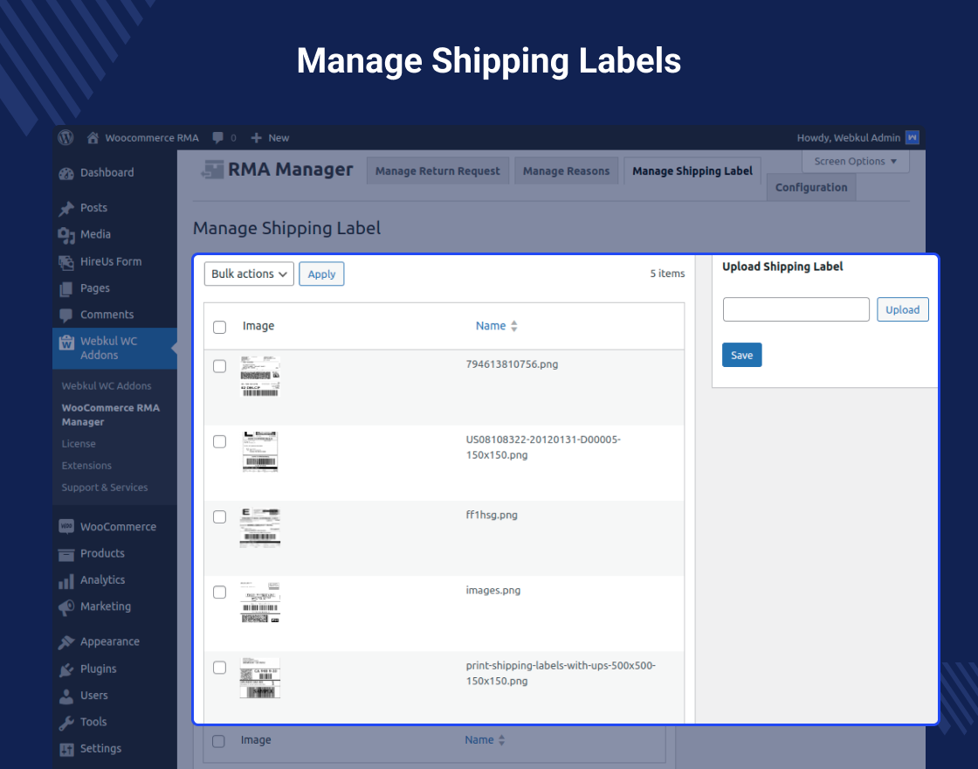Open the Analytics bar chart icon
The width and height of the screenshot is (978, 769).
[x=66, y=580]
